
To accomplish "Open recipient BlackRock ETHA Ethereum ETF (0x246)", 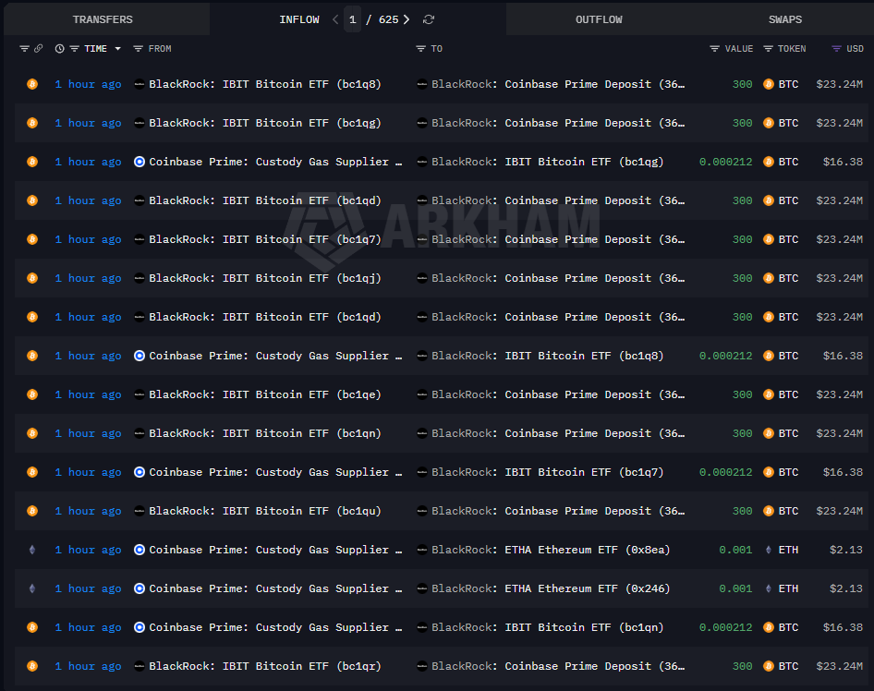I will (x=551, y=588).
